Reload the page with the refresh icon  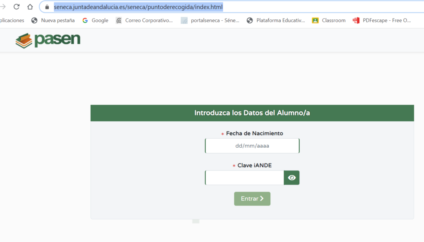coord(17,7)
